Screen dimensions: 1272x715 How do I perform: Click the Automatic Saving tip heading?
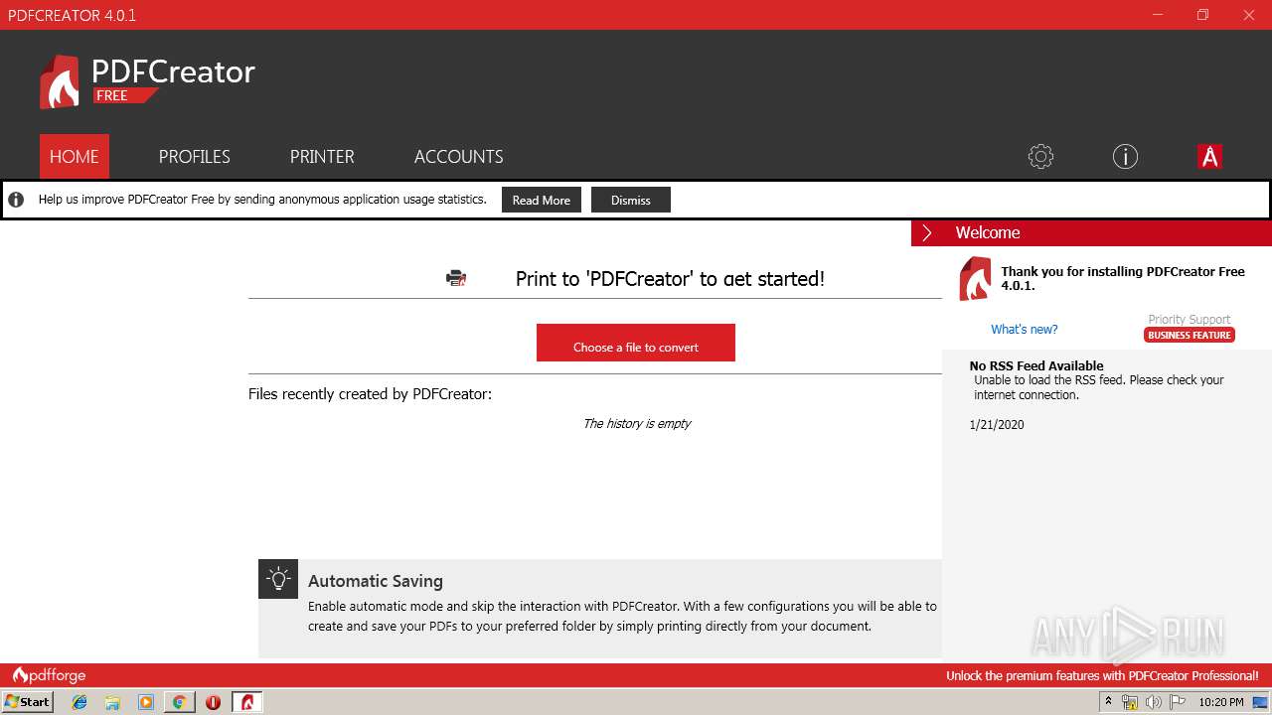376,581
